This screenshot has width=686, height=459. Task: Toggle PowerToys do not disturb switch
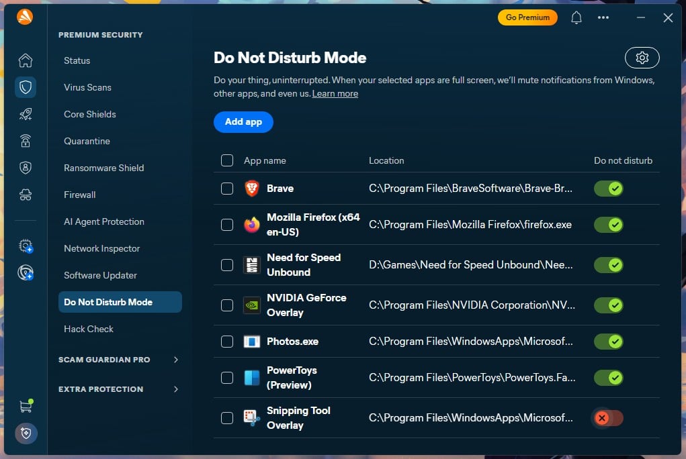[609, 378]
